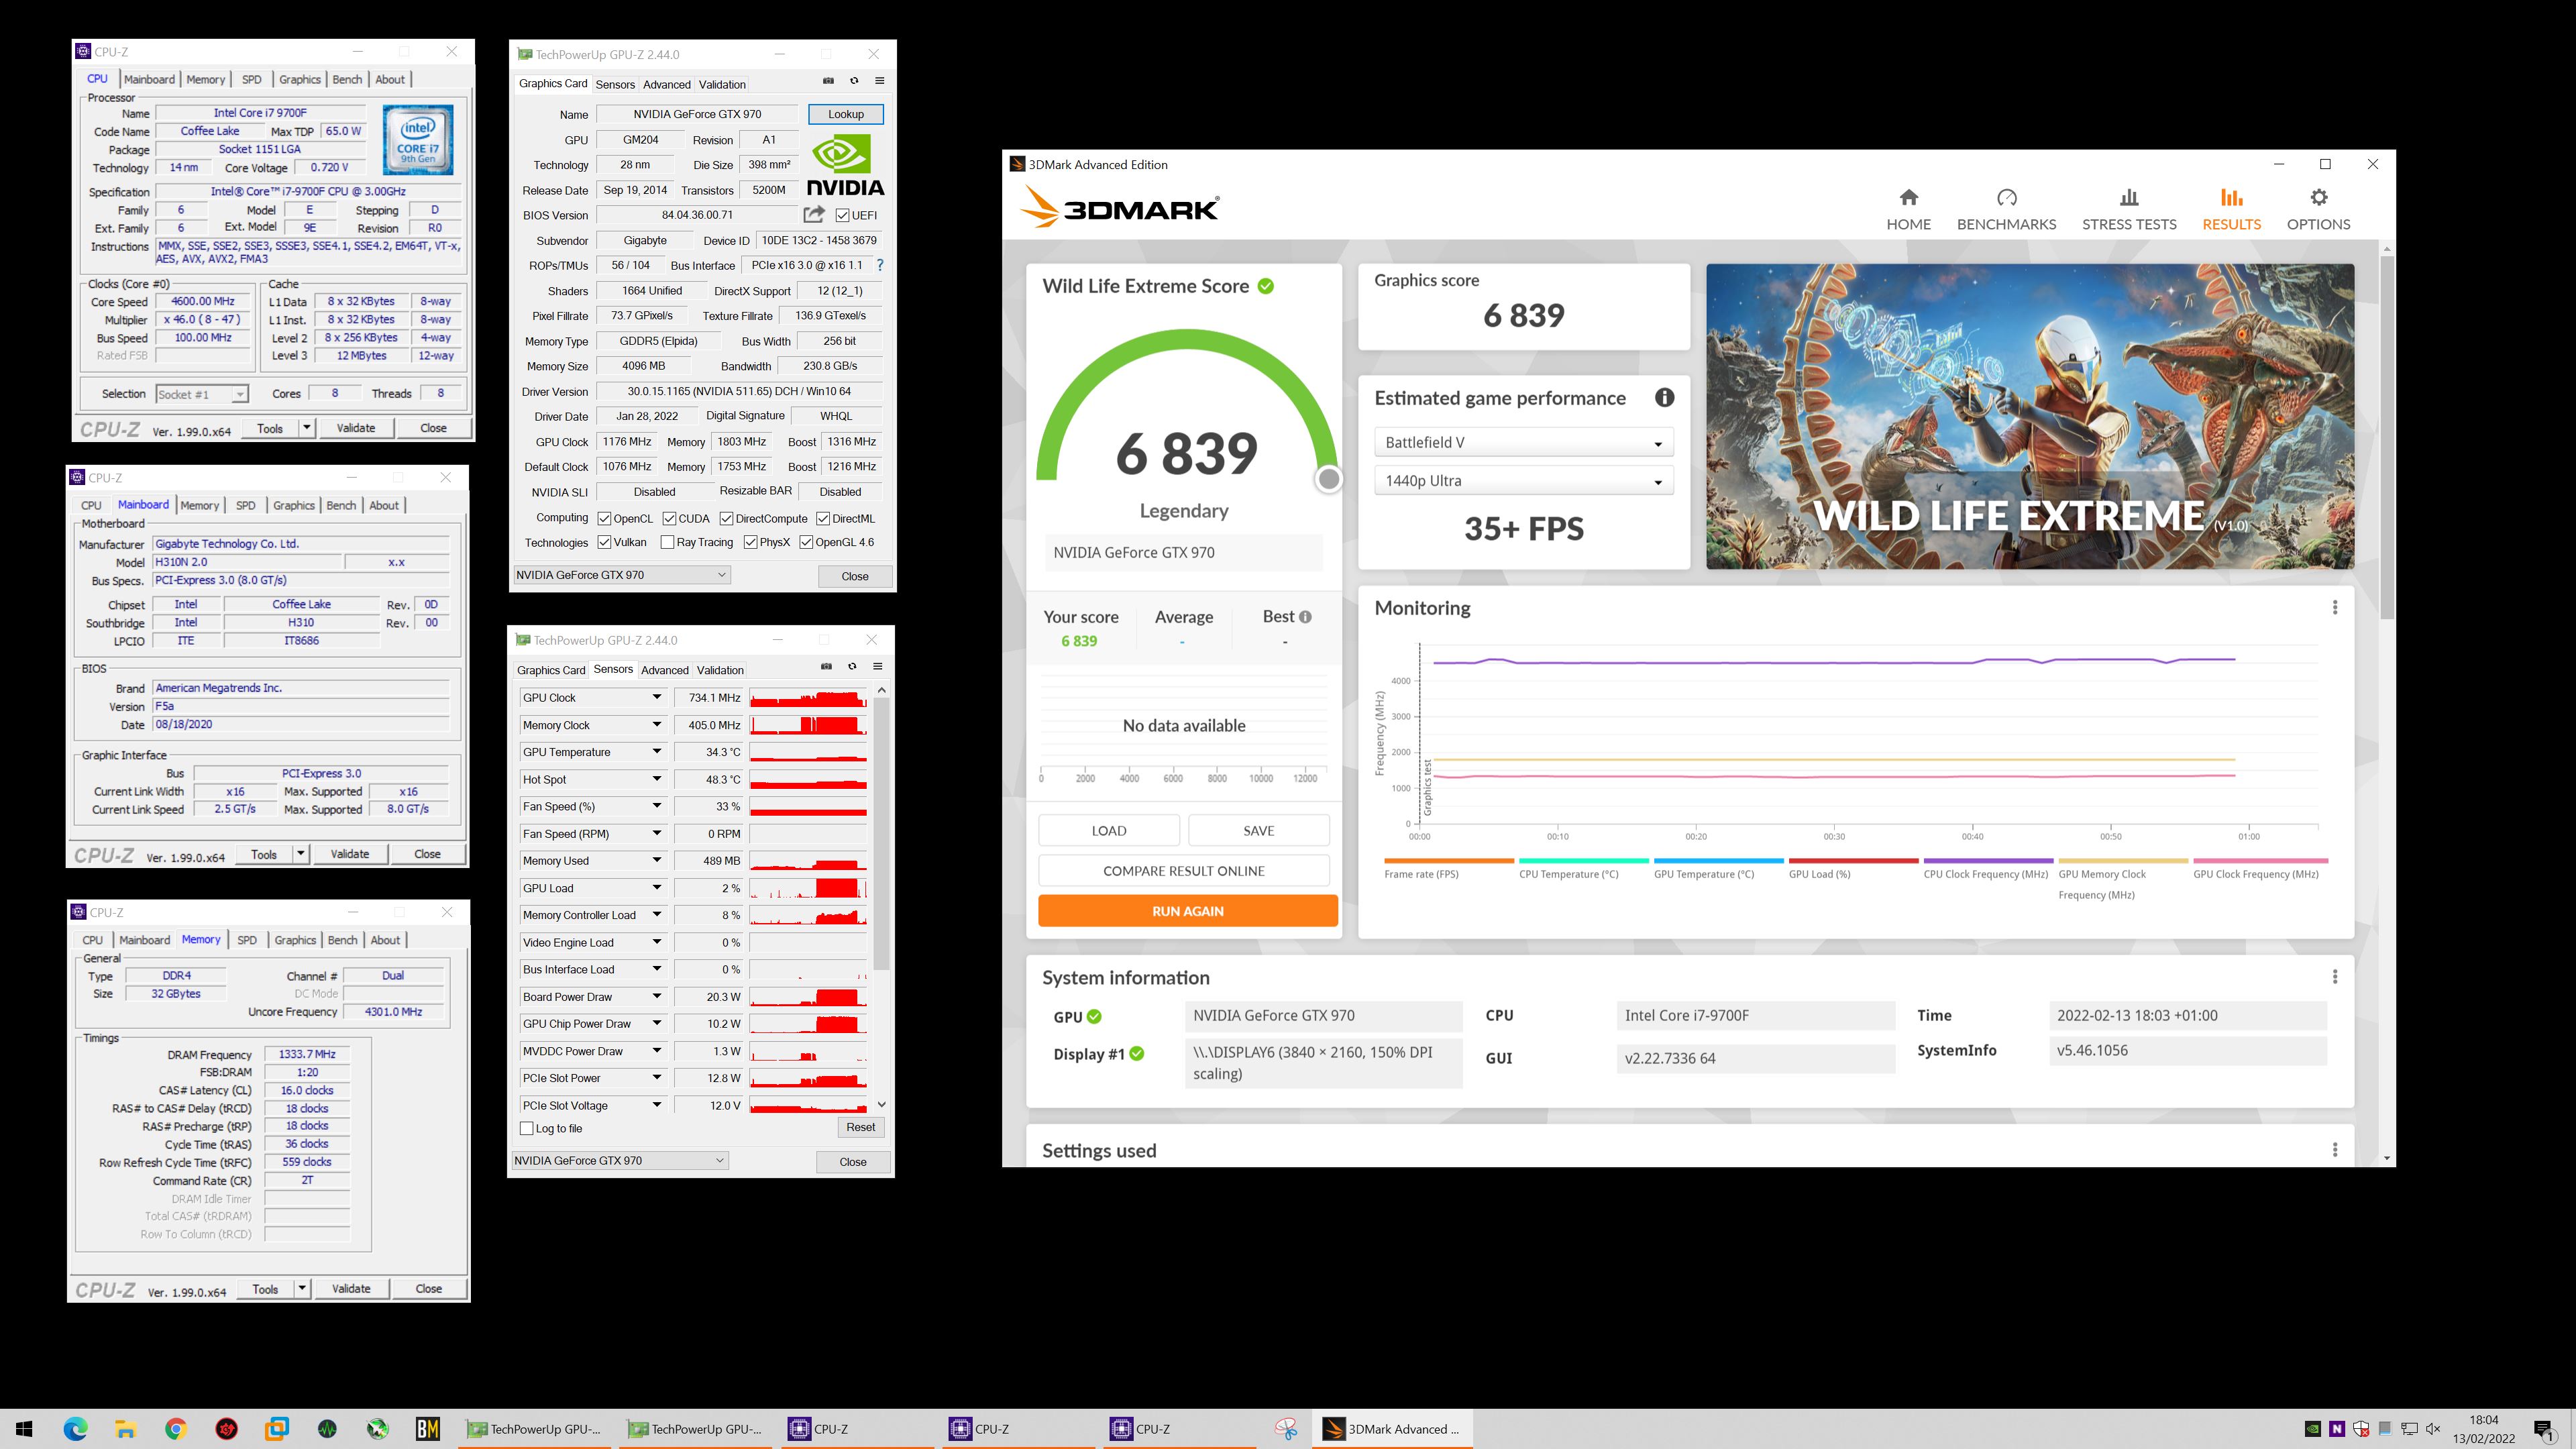Open the GPU selector dropdown in GPU-Z Graphics Card window
This screenshot has width=2576, height=1449.
(x=621, y=575)
